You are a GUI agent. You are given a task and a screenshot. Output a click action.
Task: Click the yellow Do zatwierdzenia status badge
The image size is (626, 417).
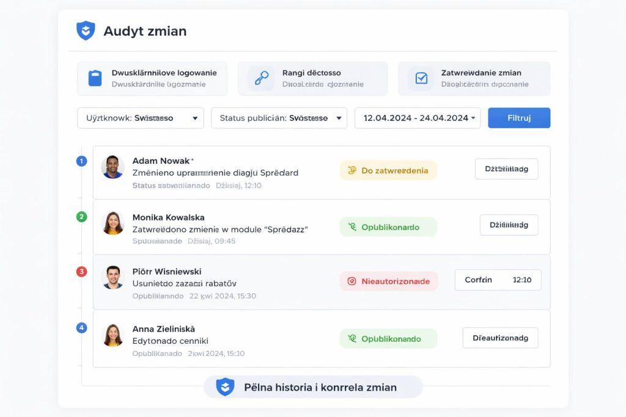click(388, 171)
